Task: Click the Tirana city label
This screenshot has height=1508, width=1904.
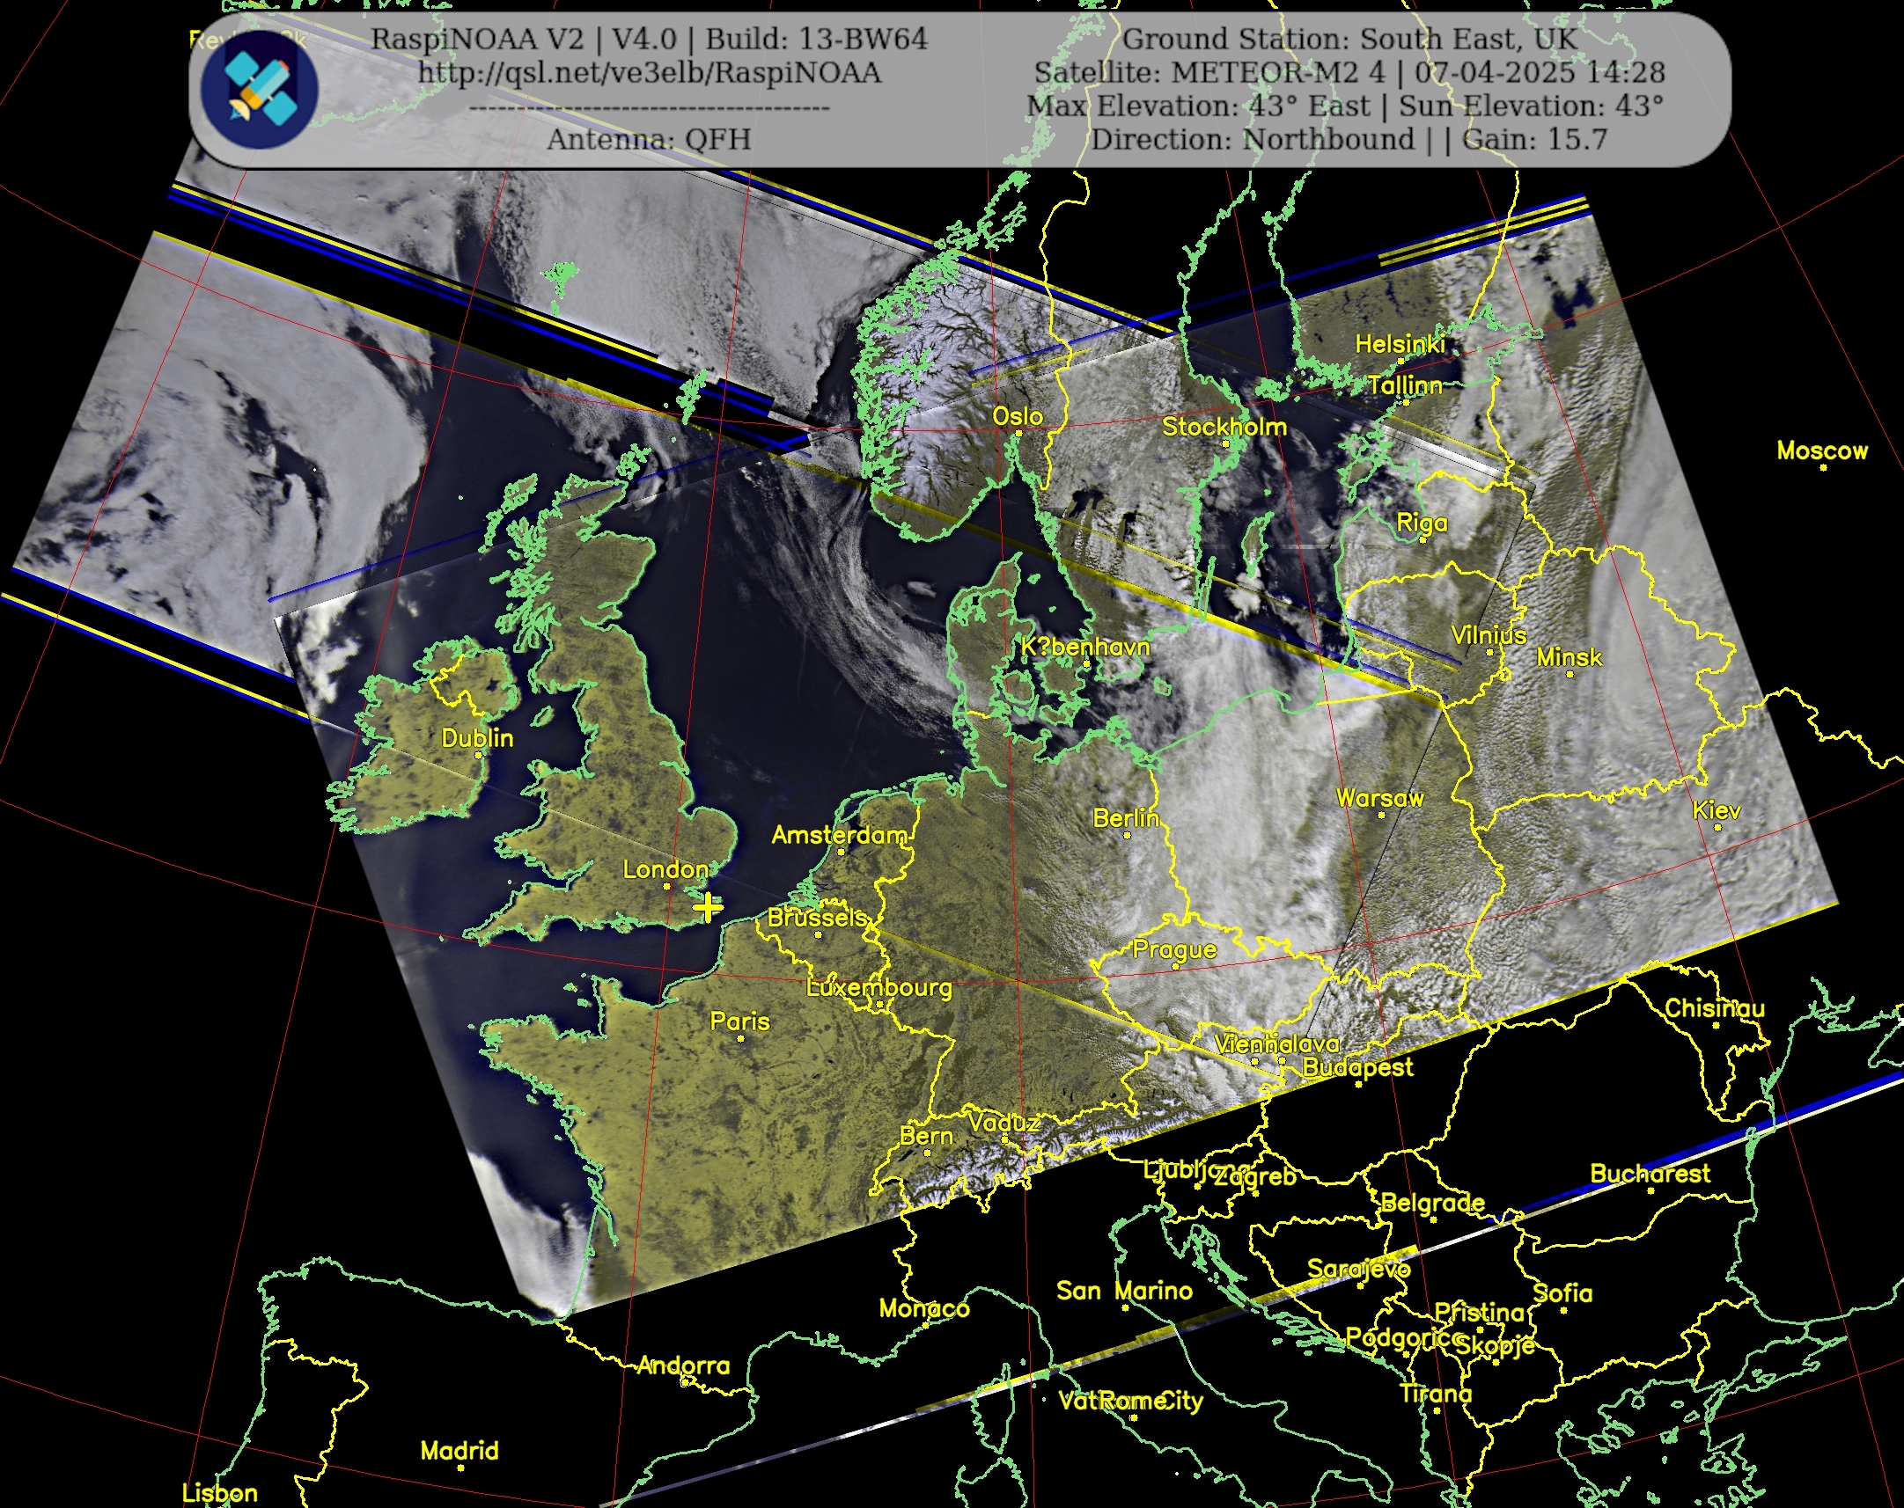Action: [1436, 1395]
